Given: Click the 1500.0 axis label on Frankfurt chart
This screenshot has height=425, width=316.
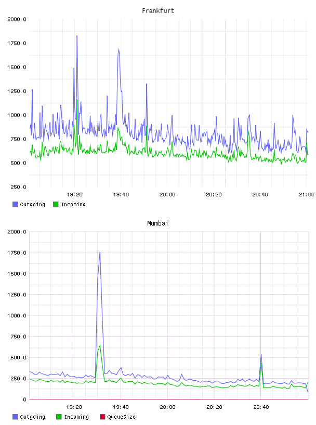Looking at the screenshot, I should click(17, 67).
